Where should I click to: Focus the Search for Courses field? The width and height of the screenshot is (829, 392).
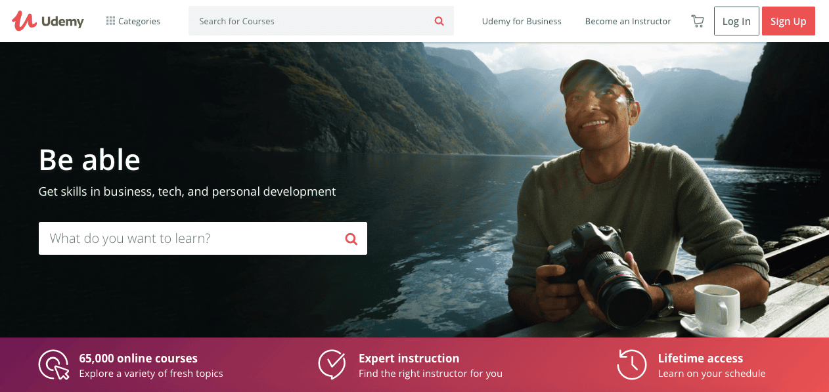321,21
